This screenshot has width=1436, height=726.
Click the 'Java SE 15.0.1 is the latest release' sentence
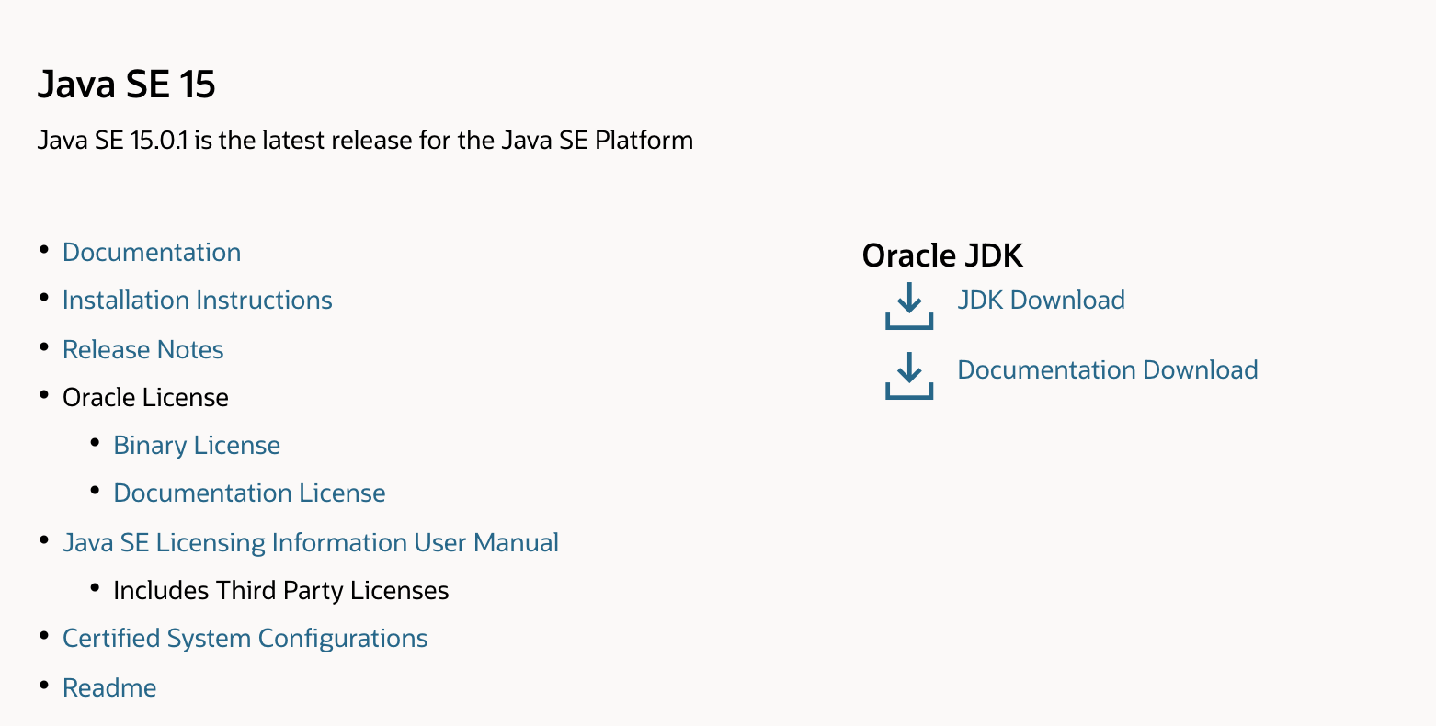(x=366, y=141)
